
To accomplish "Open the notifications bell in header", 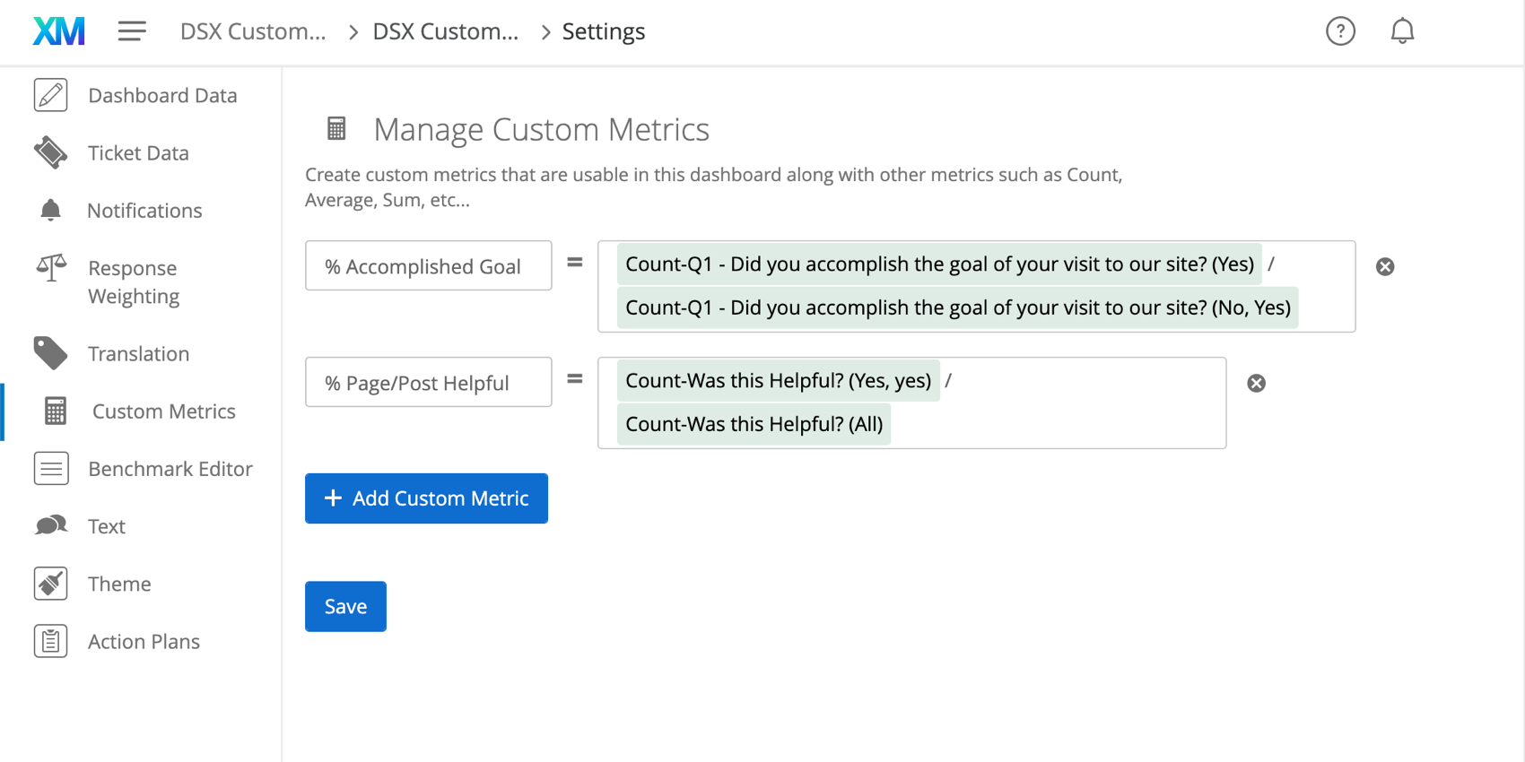I will pyautogui.click(x=1402, y=31).
